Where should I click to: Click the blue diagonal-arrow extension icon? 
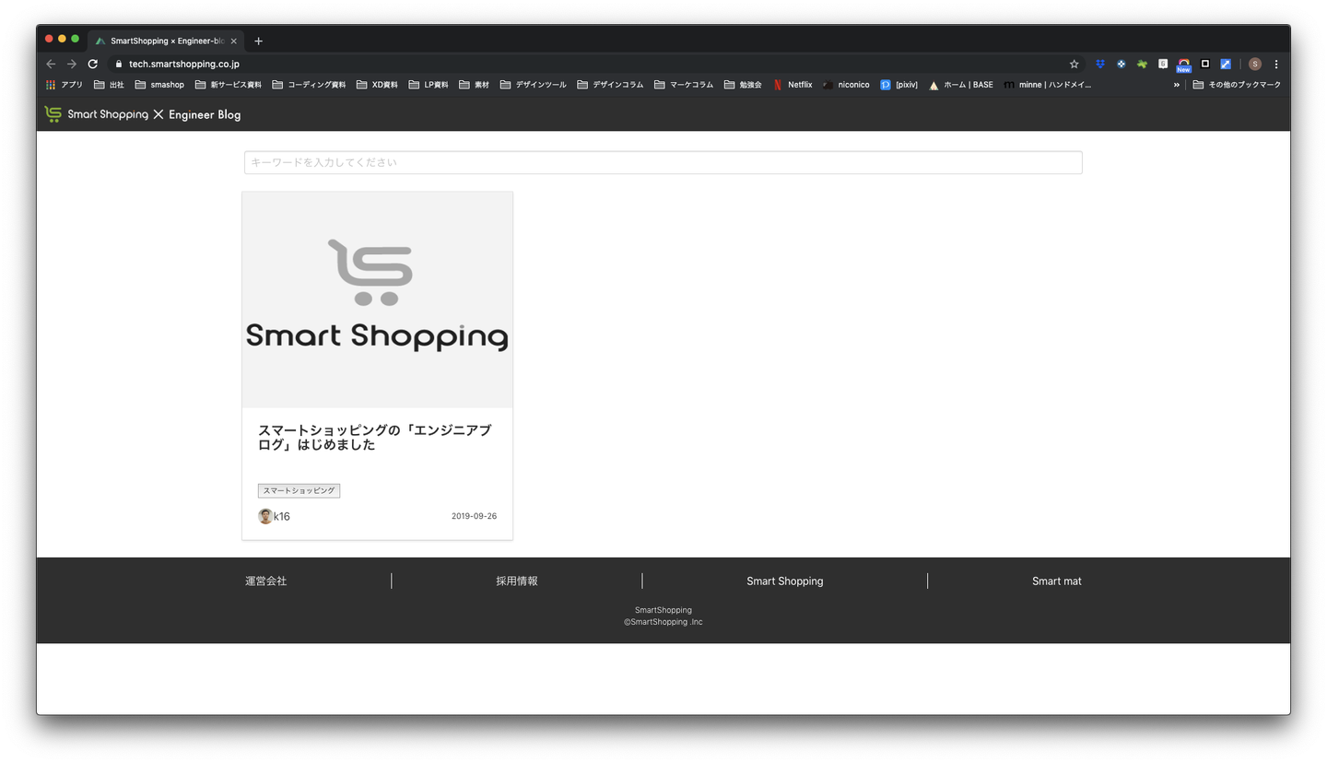point(1226,65)
